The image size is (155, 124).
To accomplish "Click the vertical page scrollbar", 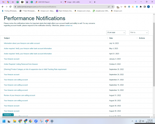I will coord(154,54).
